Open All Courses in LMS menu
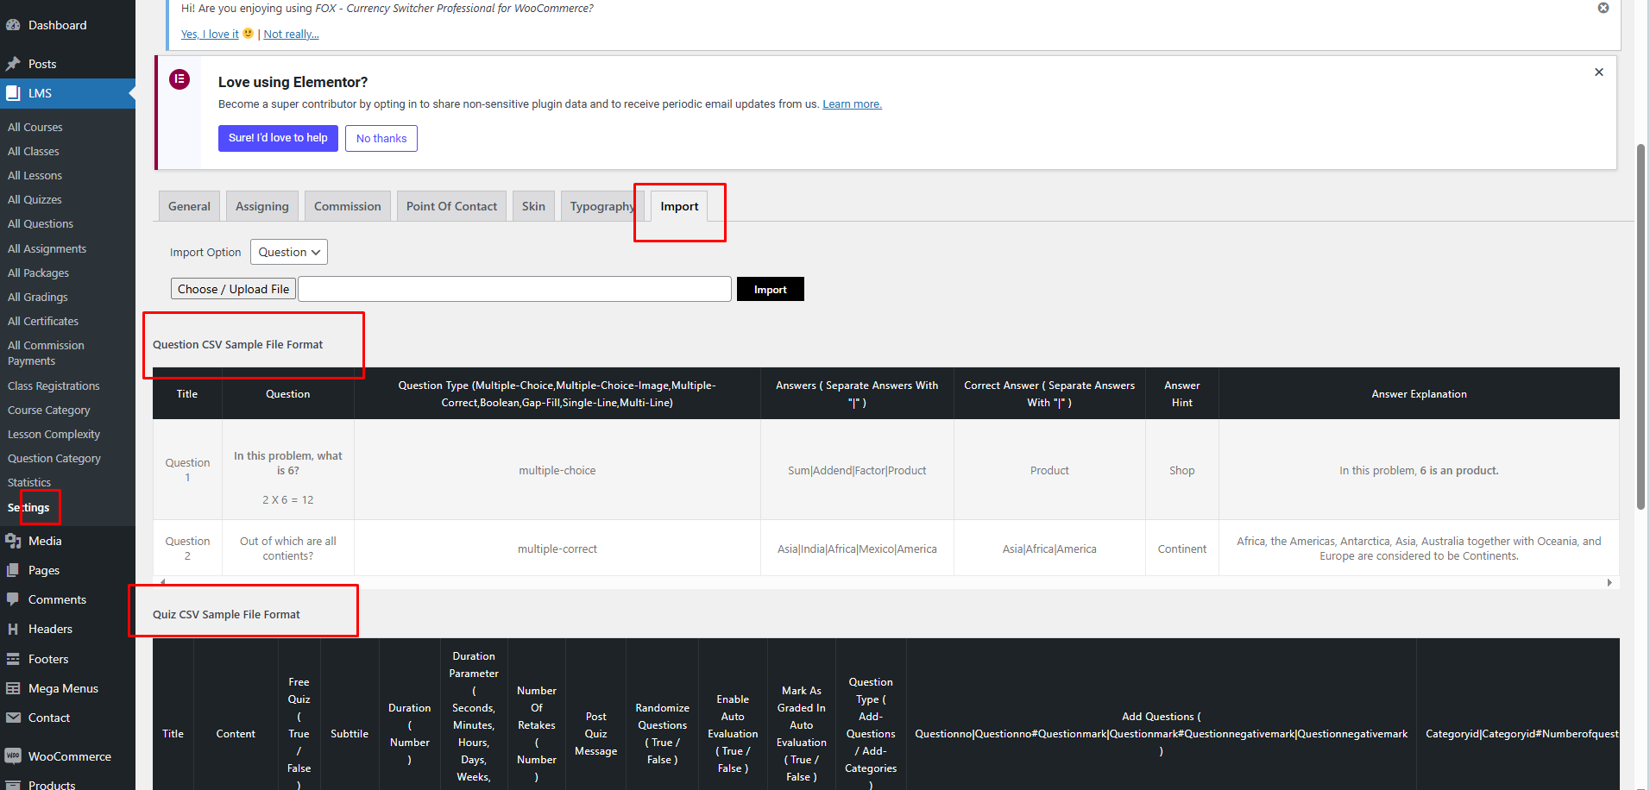Screen dimensions: 1650x790 tap(35, 127)
